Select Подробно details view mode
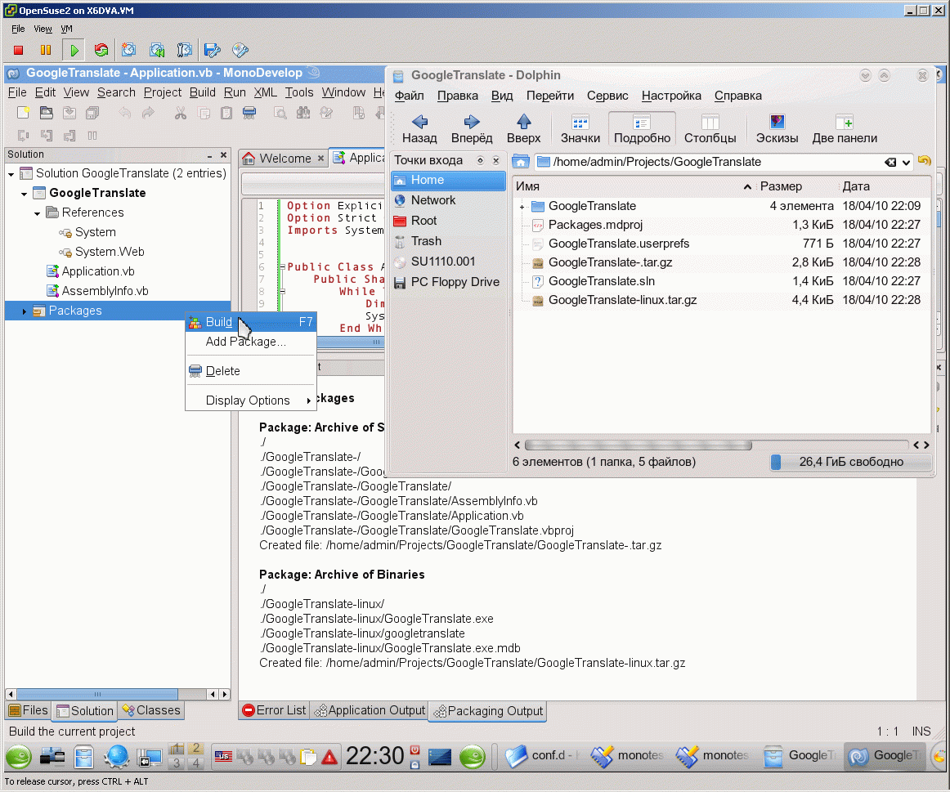The image size is (950, 792). (642, 130)
